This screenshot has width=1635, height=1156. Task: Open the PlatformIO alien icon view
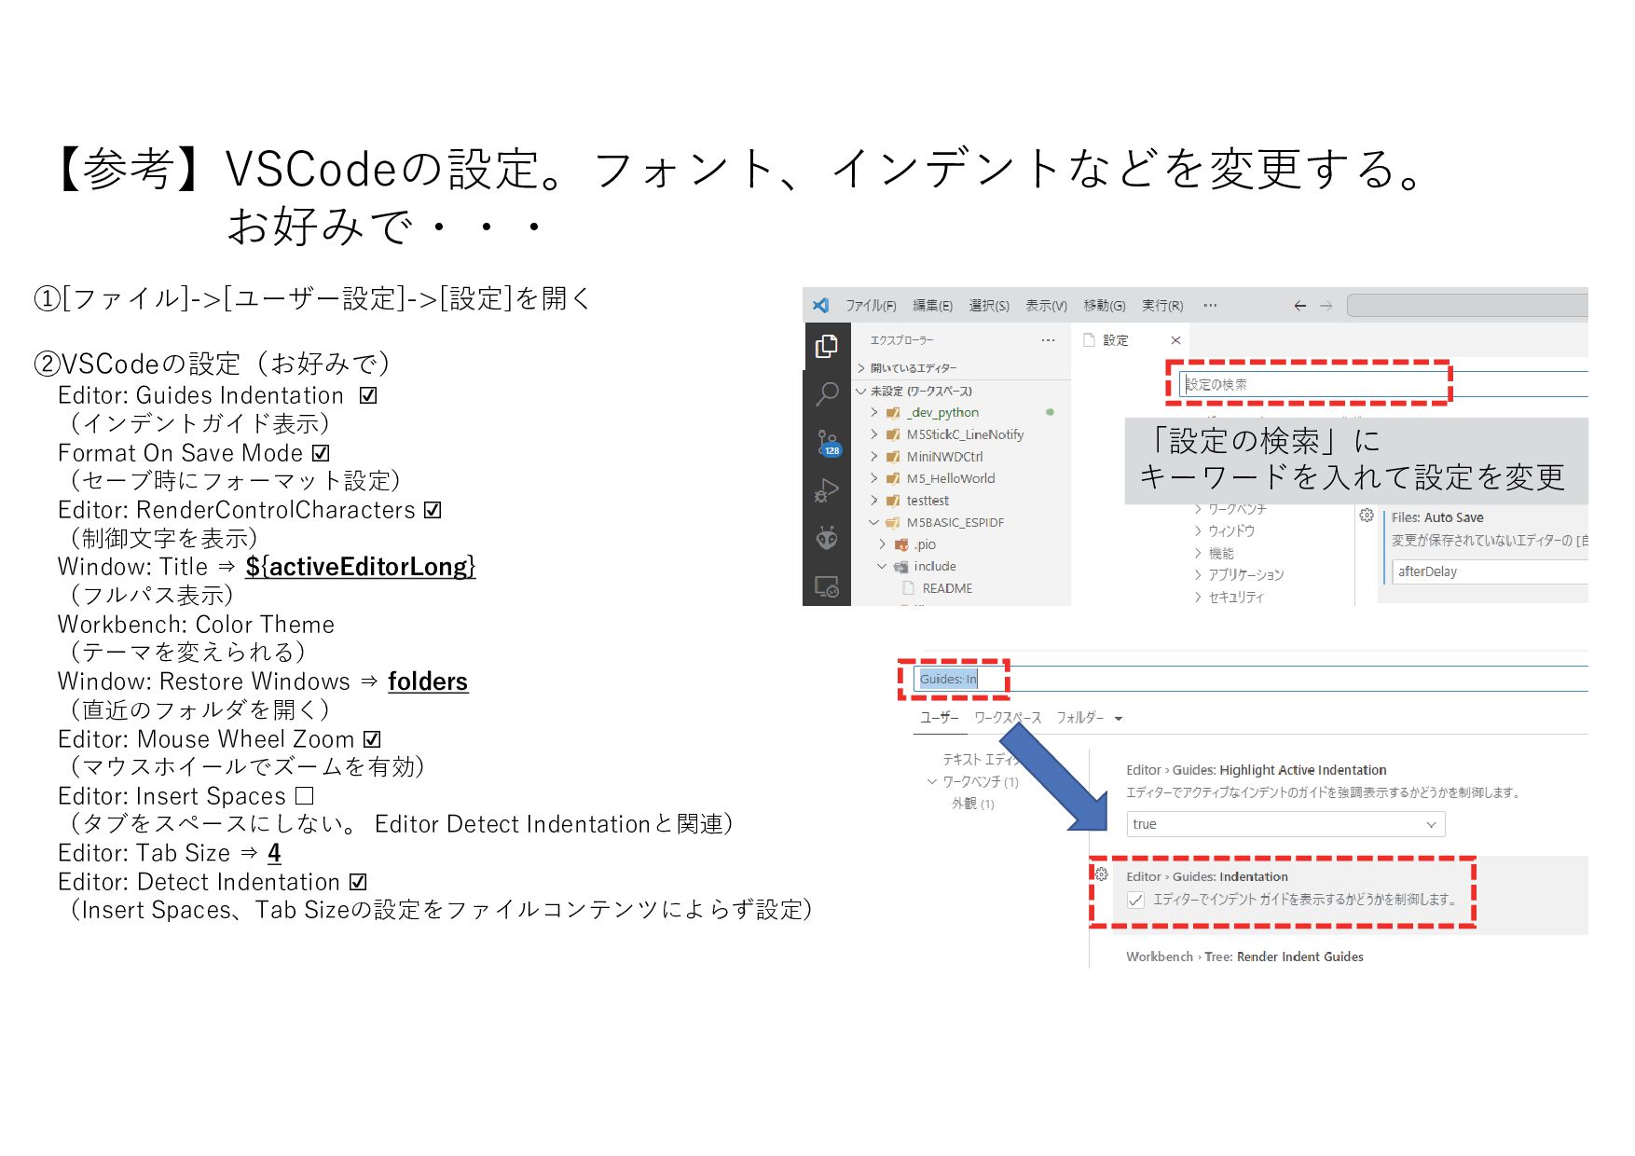(826, 538)
